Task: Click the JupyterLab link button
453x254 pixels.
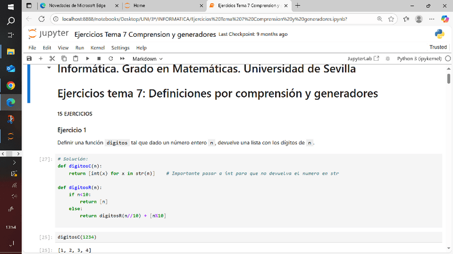Action: [x=363, y=59]
